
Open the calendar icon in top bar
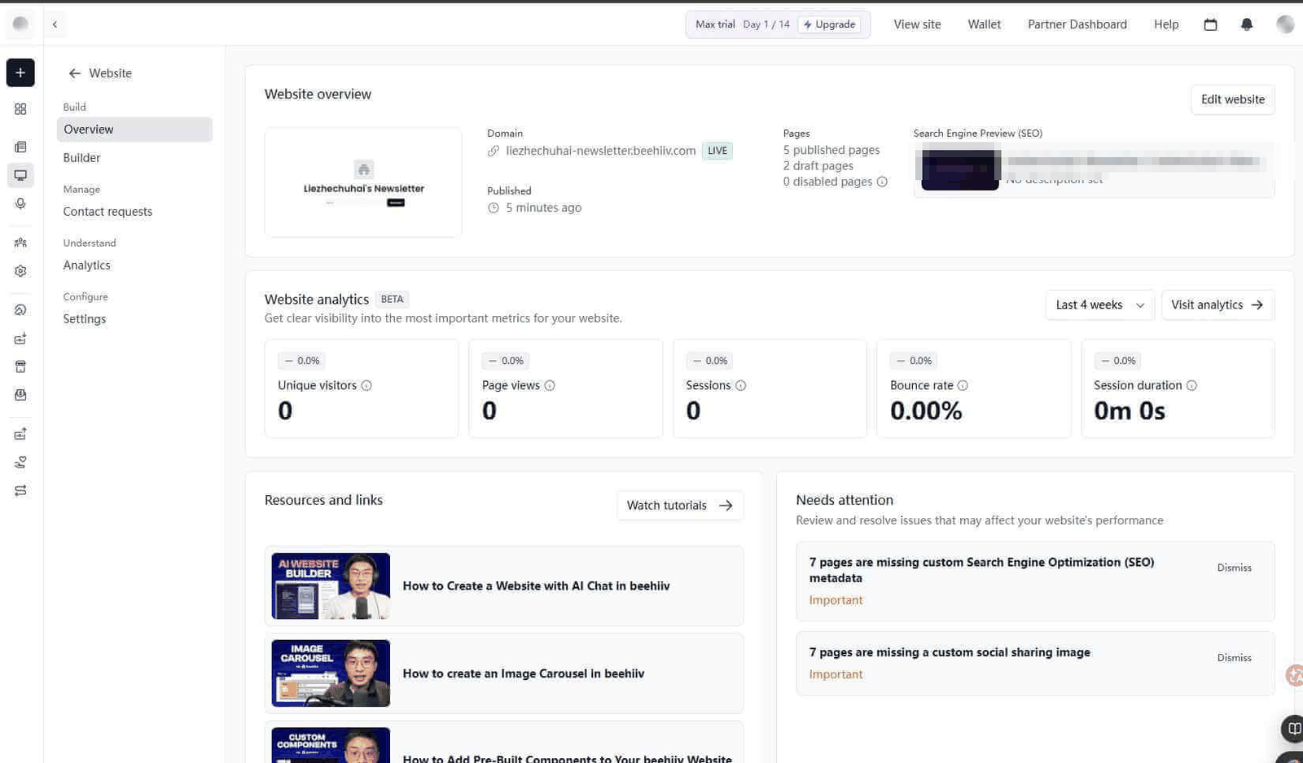click(1210, 24)
